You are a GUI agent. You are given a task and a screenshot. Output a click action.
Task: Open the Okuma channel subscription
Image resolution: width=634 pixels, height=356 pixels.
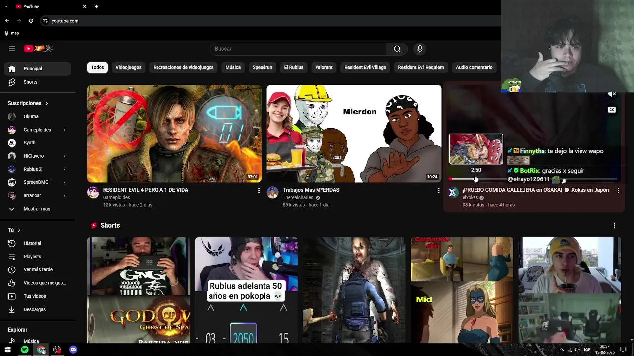pyautogui.click(x=38, y=117)
